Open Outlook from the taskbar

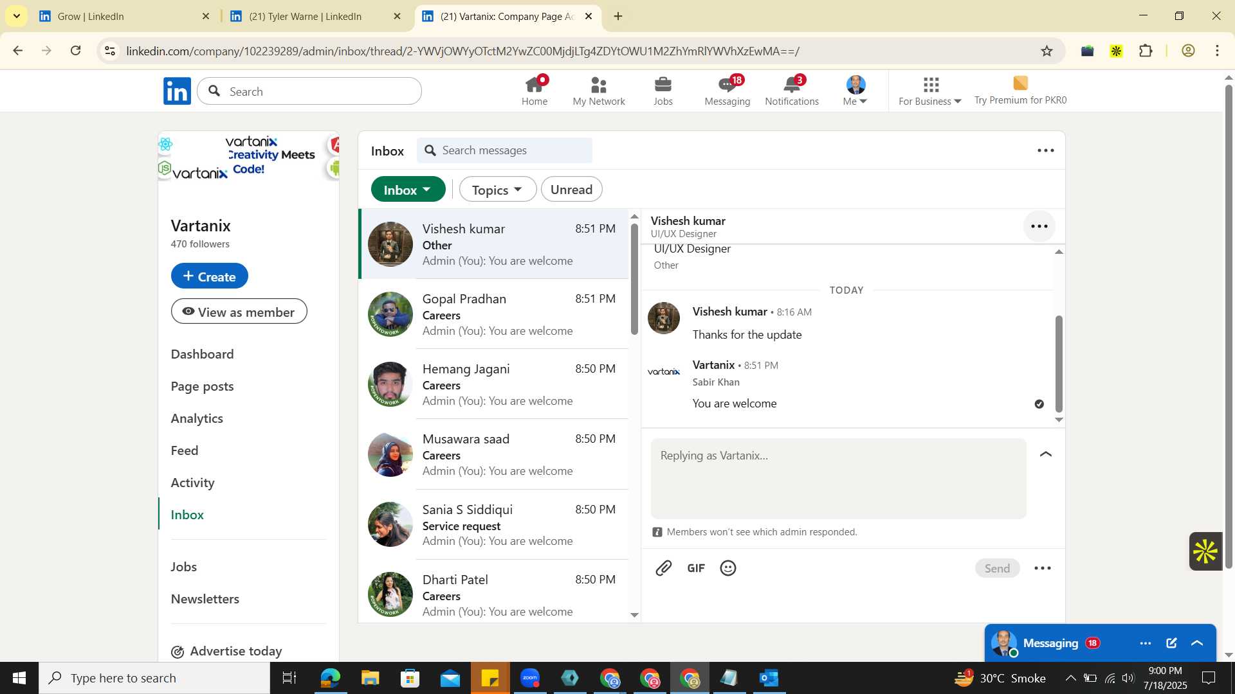(x=769, y=678)
